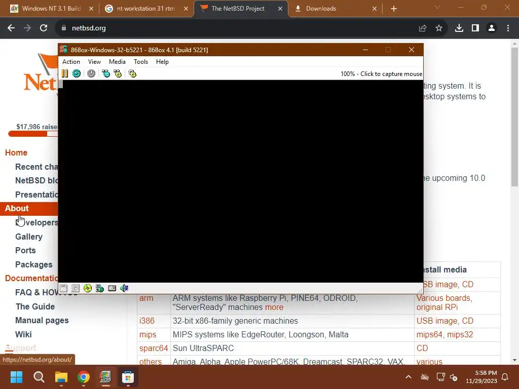Image resolution: width=519 pixels, height=389 pixels.
Task: Click Various boards link in arm row
Action: [x=444, y=298]
